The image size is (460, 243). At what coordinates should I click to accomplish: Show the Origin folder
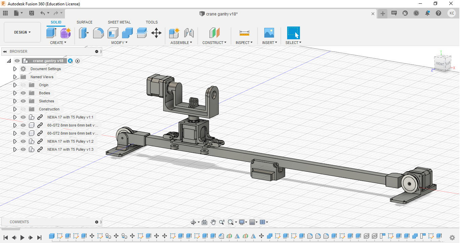(x=23, y=85)
